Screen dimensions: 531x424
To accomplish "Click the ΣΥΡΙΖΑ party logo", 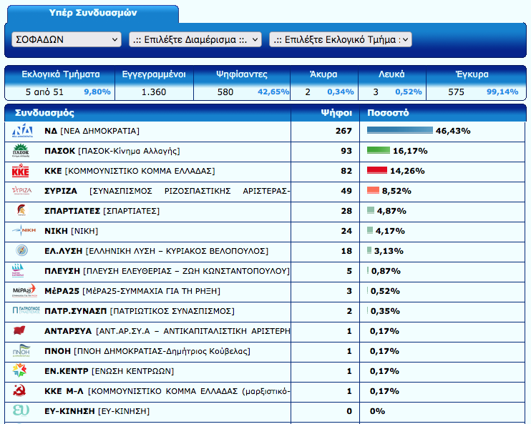I will tap(22, 191).
